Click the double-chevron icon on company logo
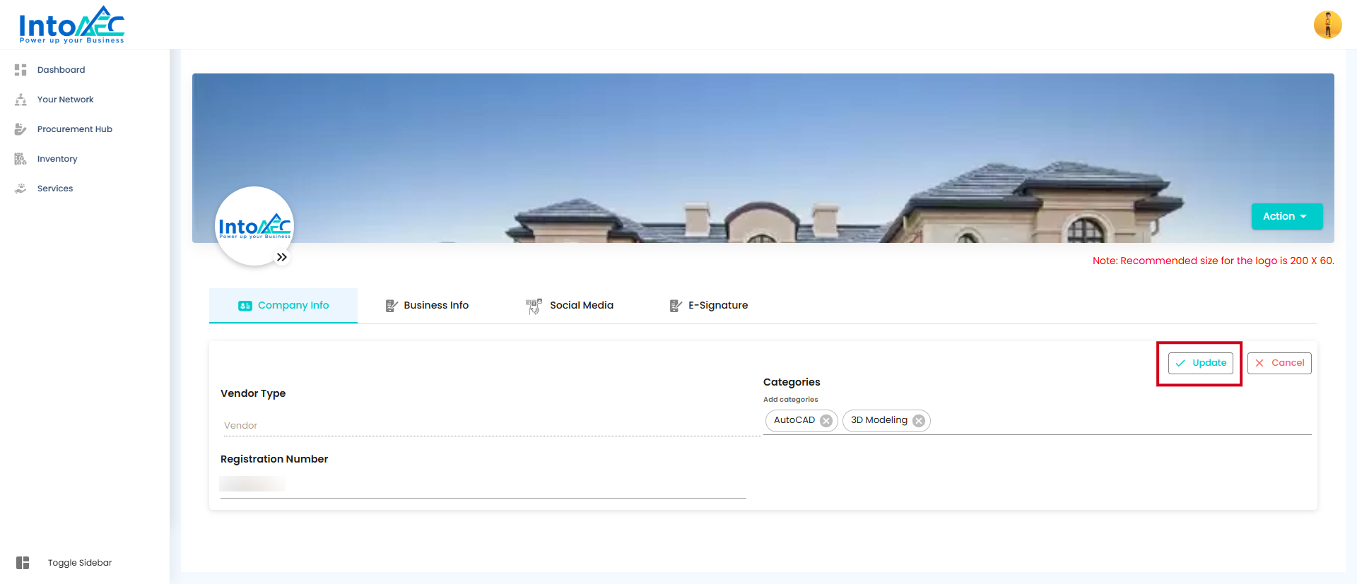The height and width of the screenshot is (584, 1357). 282,257
